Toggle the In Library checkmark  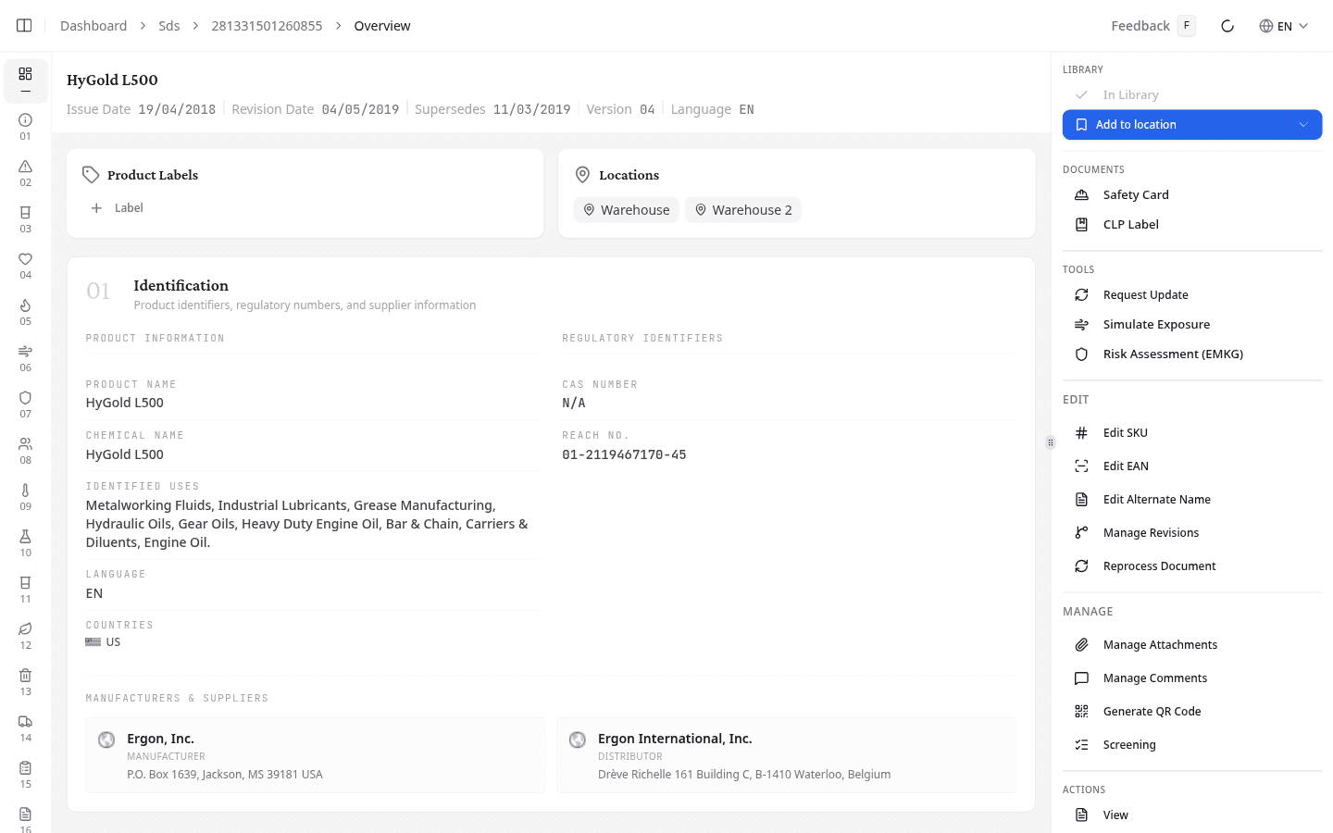pos(1081,94)
